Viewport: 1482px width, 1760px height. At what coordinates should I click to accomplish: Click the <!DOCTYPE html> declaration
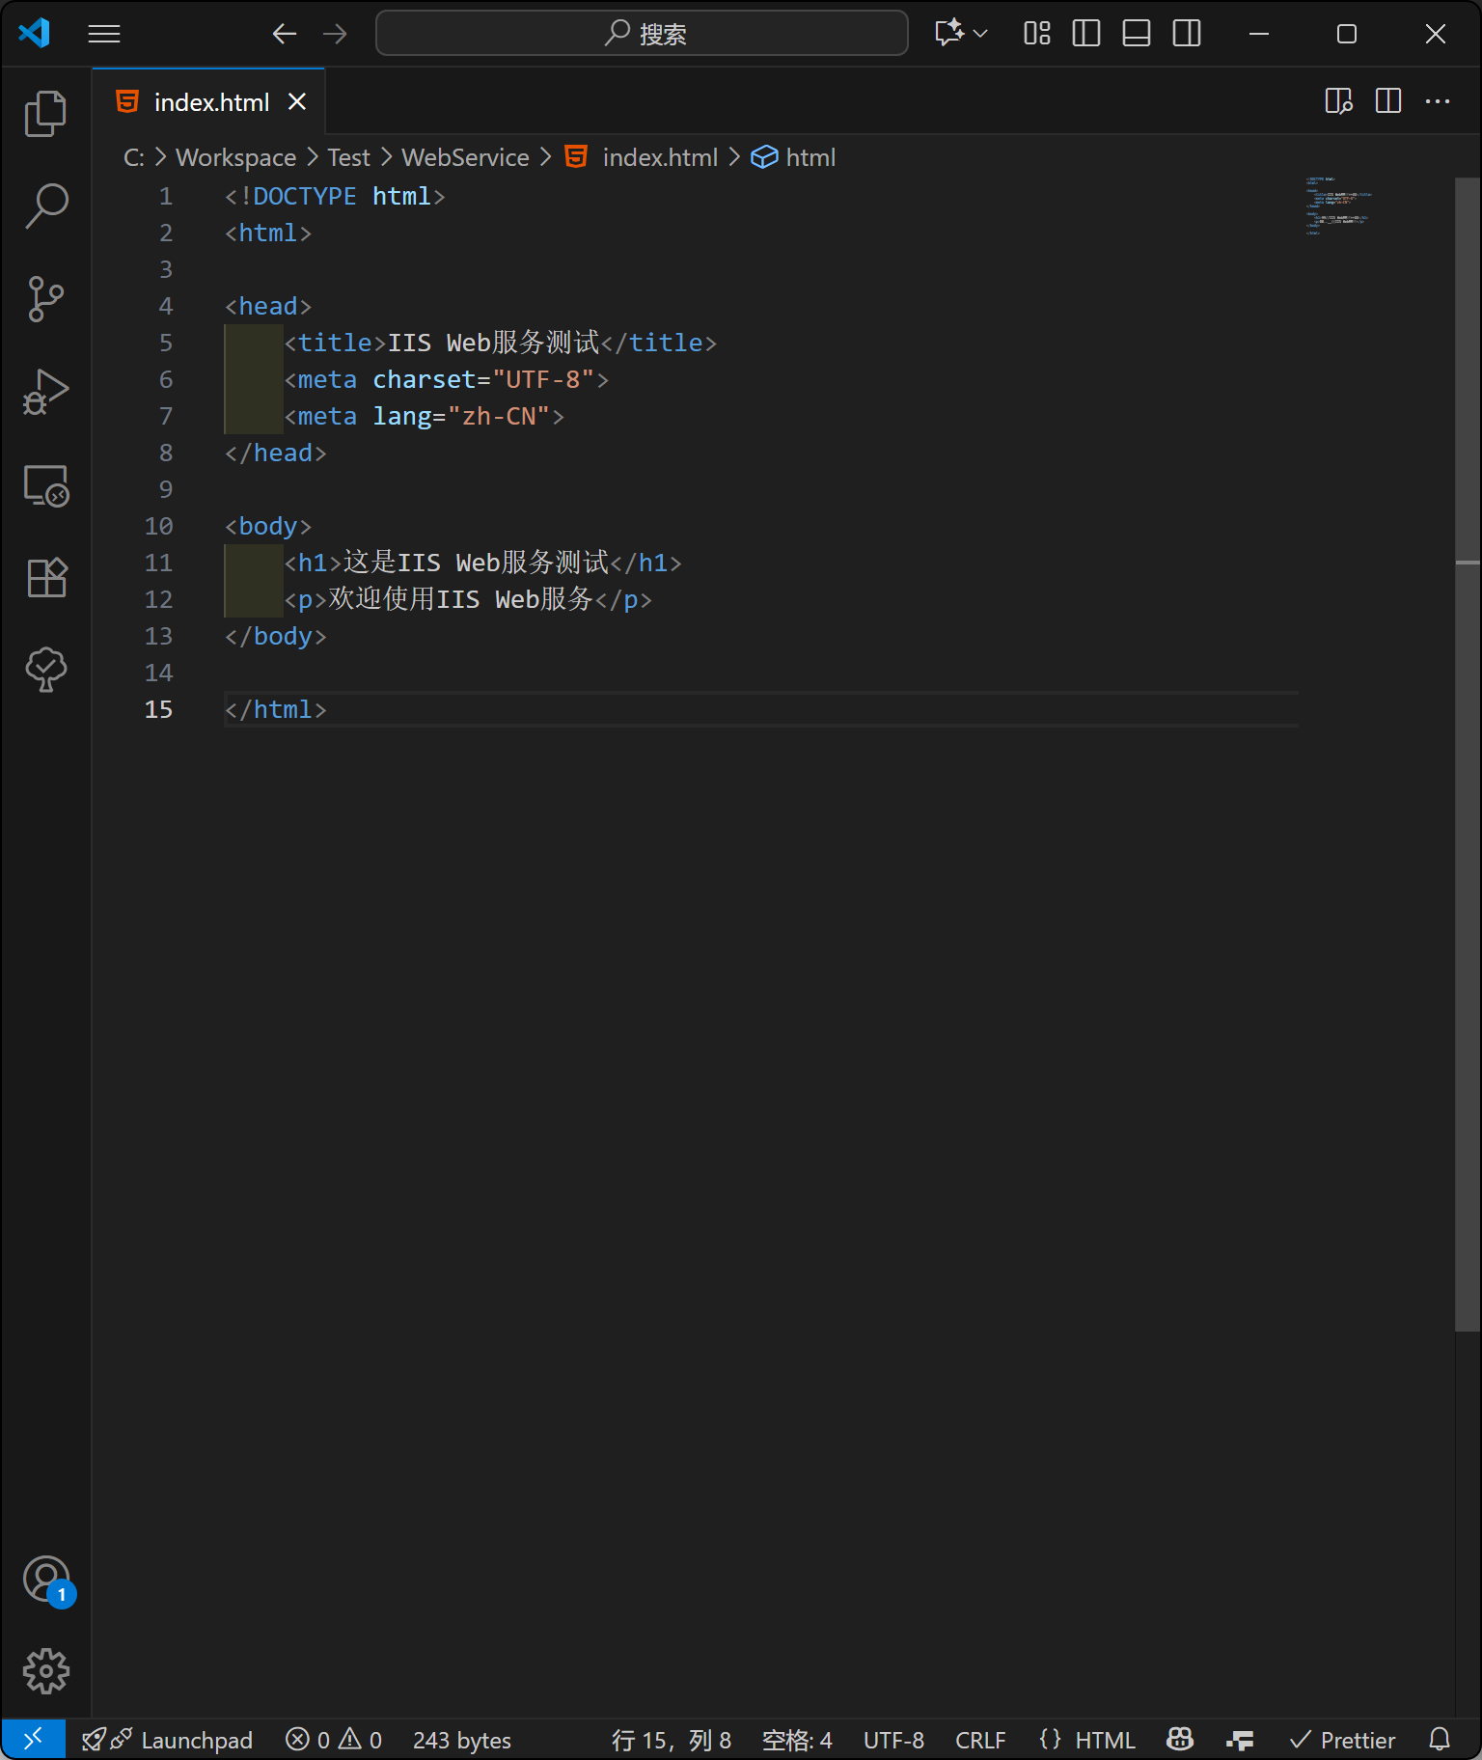335,196
